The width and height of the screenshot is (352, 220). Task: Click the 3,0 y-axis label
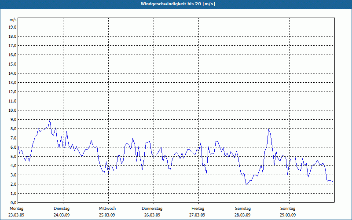coord(13,175)
